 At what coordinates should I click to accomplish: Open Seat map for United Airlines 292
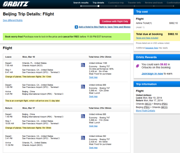(x=93, y=148)
